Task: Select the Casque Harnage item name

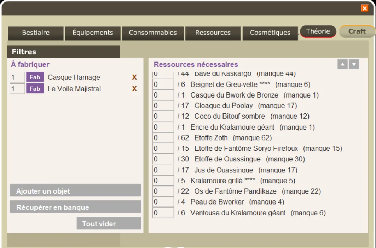Action: (x=74, y=77)
